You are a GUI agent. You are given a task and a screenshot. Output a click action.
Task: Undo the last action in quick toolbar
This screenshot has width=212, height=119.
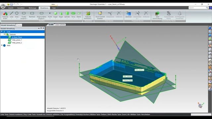[x=15, y=4]
